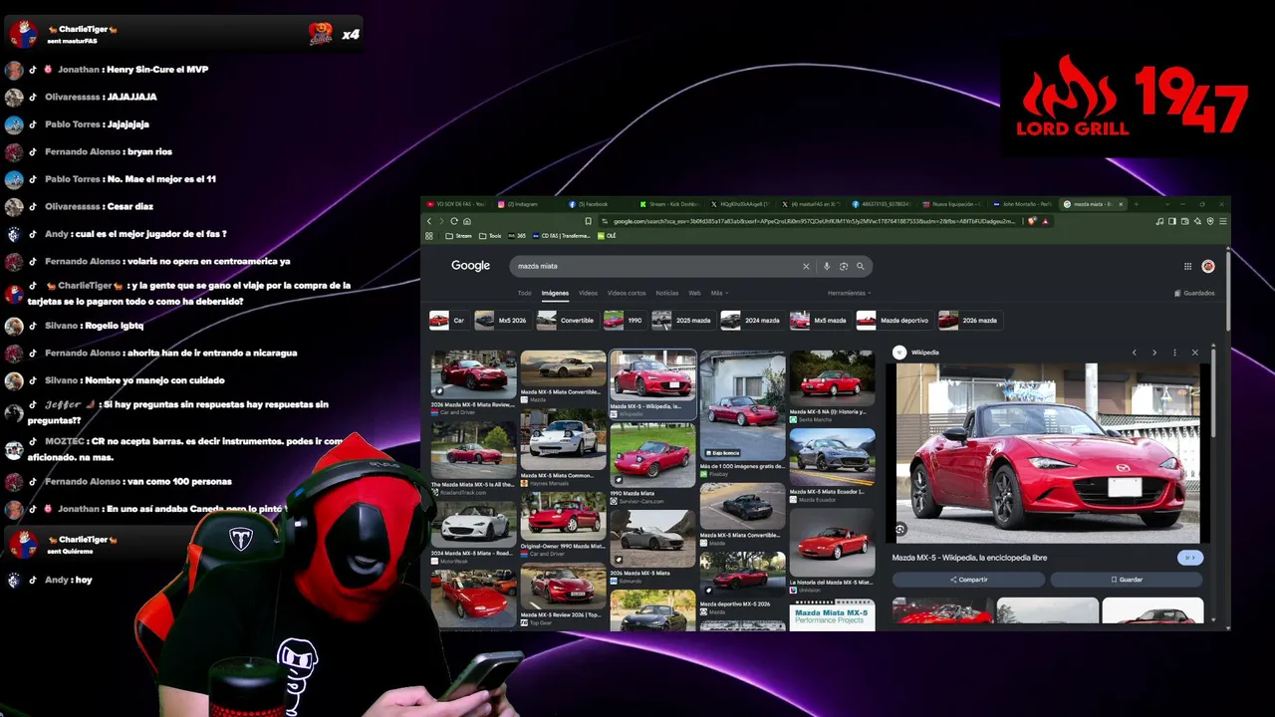Open the Google account avatar
The height and width of the screenshot is (717, 1275).
[x=1208, y=266]
